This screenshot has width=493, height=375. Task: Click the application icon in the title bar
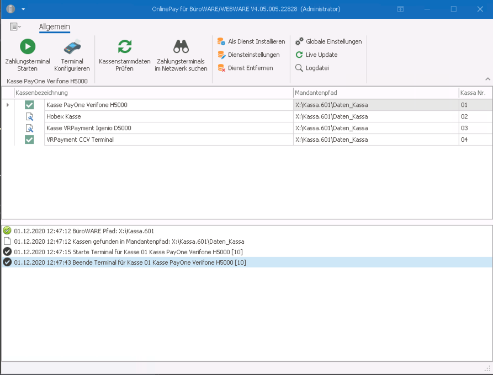pyautogui.click(x=10, y=9)
